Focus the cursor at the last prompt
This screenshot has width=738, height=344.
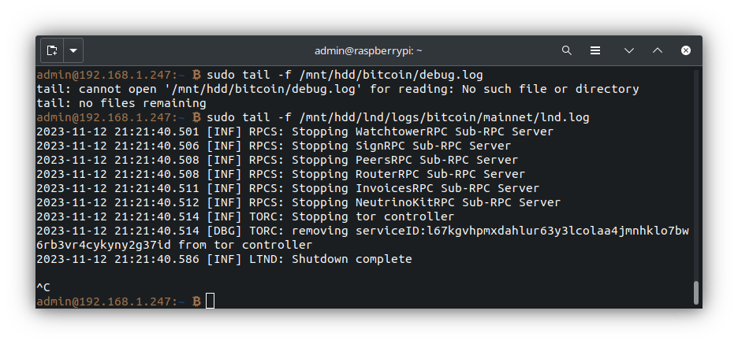tap(210, 301)
